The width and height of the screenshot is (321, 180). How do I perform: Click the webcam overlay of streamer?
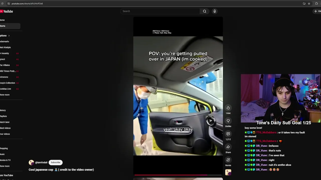click(x=281, y=98)
